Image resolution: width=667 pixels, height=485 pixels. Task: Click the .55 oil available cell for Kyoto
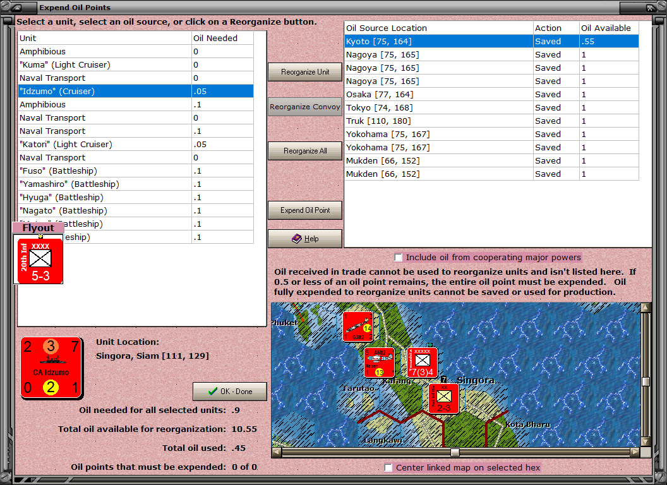[x=609, y=41]
